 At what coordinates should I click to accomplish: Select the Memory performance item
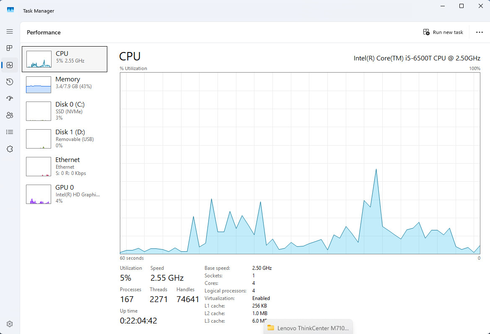pyautogui.click(x=65, y=84)
